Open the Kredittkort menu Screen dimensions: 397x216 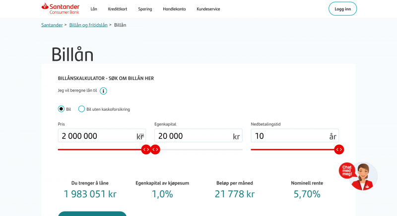pyautogui.click(x=118, y=9)
